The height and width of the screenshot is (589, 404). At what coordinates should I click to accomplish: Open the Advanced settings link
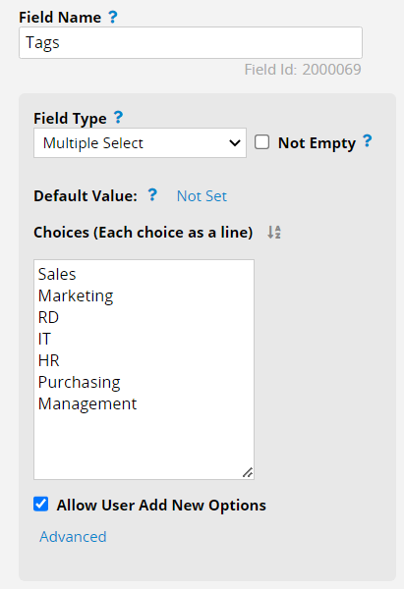[73, 536]
